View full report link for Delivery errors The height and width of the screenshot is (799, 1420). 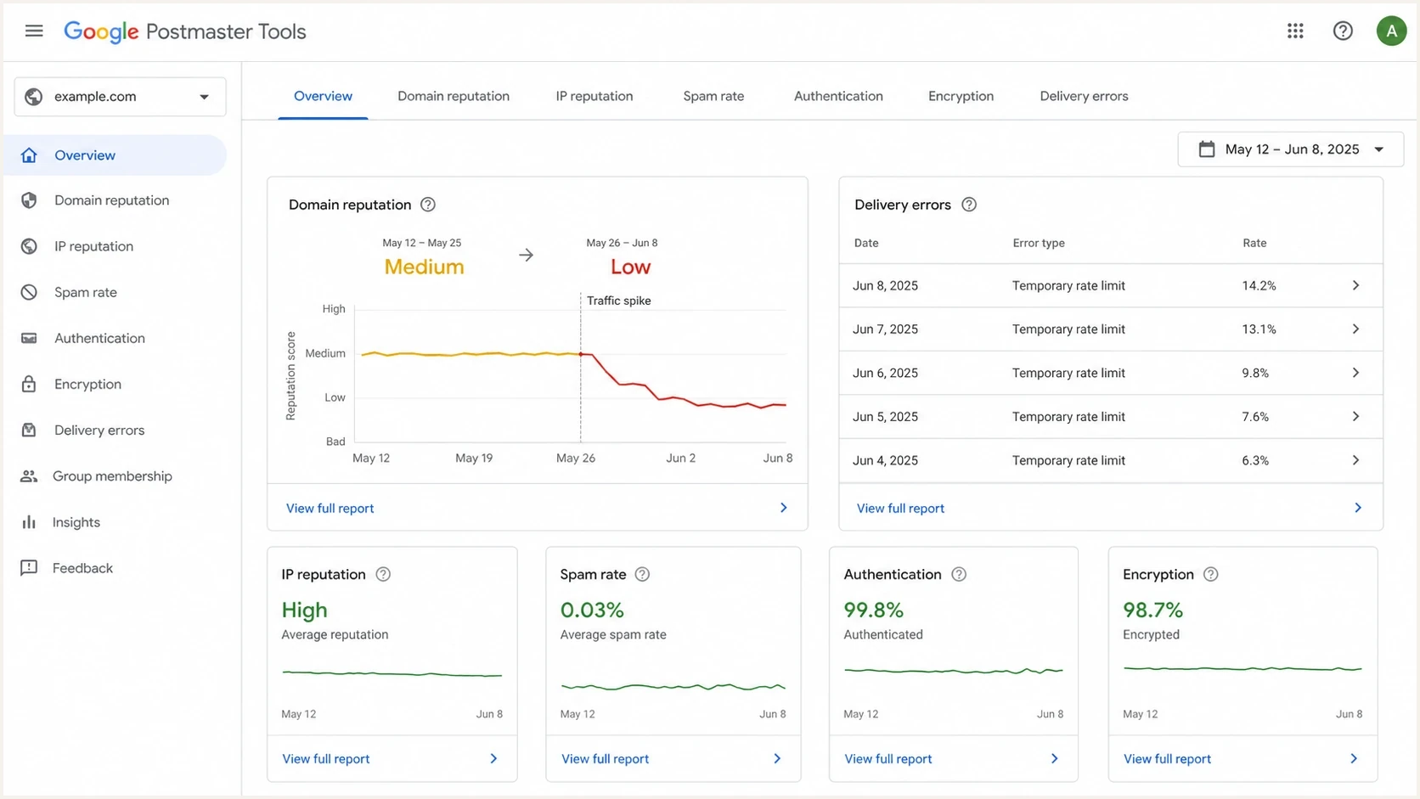click(900, 508)
